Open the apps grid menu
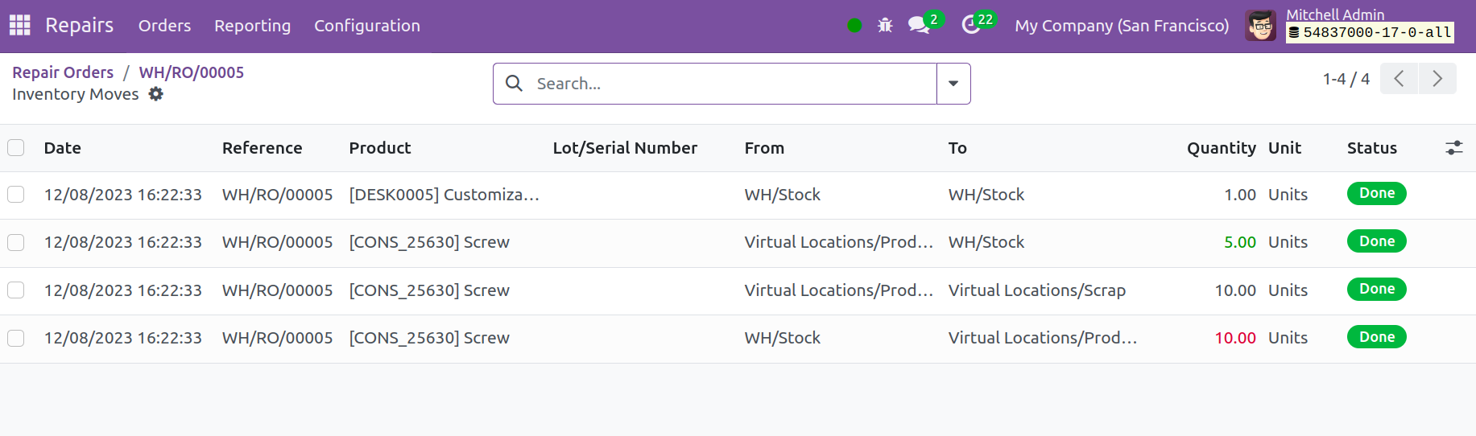 [x=19, y=26]
